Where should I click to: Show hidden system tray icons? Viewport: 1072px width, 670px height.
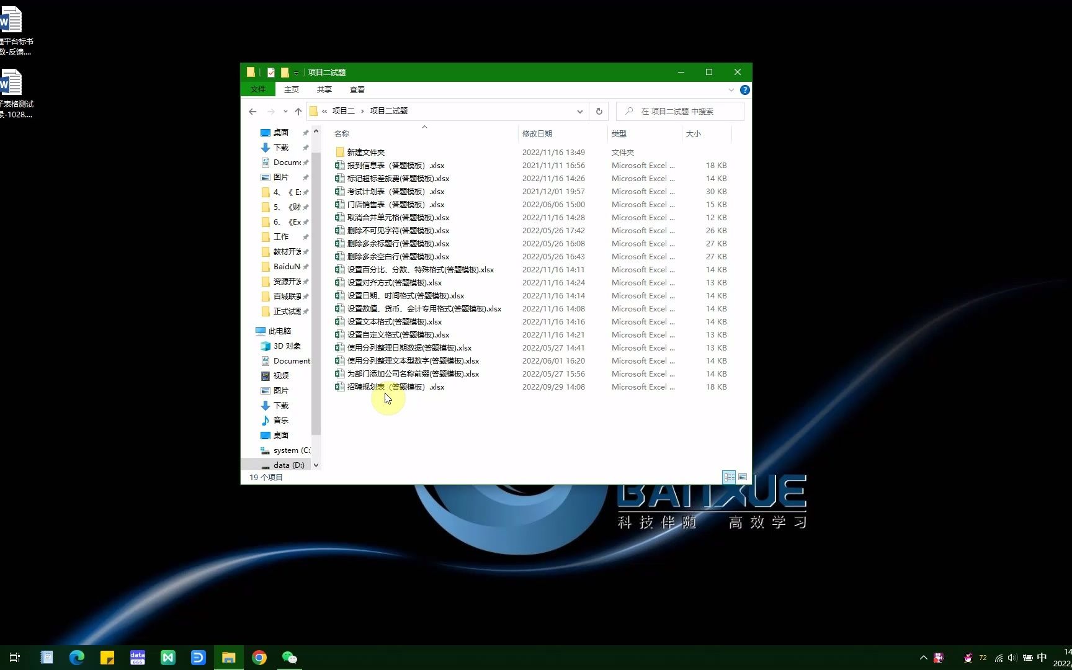(x=923, y=658)
